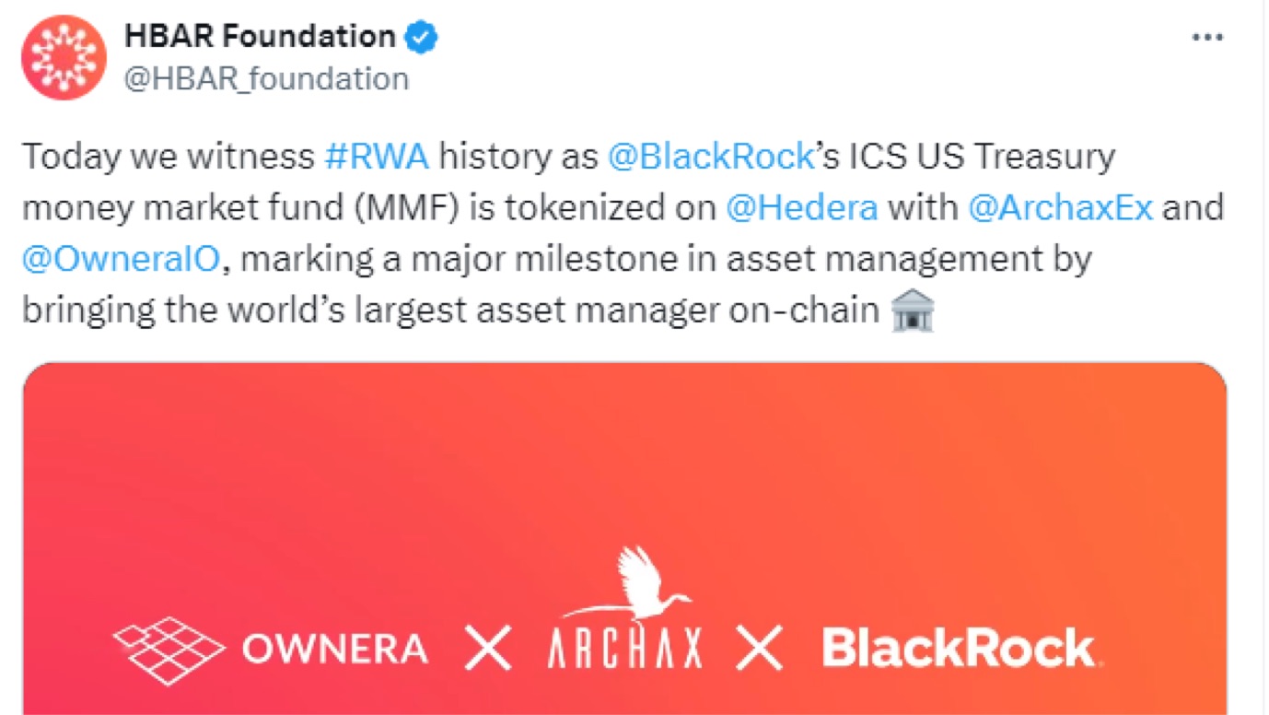Screen dimensions: 1269x715
Task: Open the HBAR Foundation display name
Action: click(x=261, y=38)
